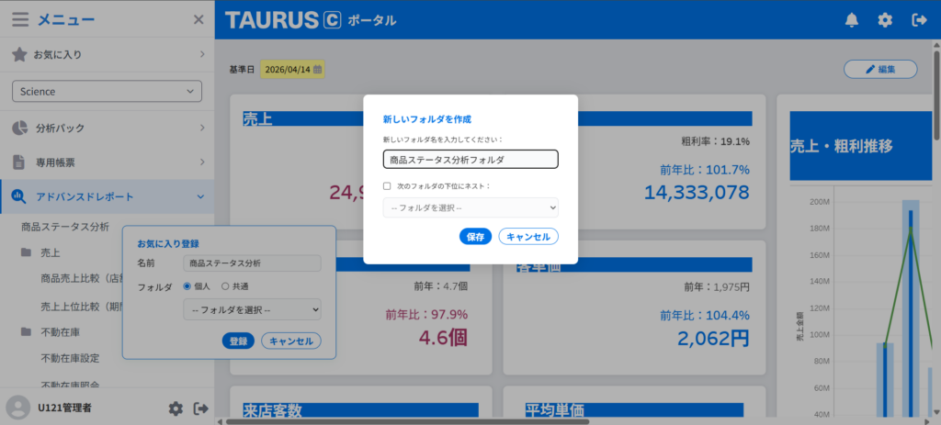
Task: Click the hamburger menu icon
Action: tap(20, 20)
